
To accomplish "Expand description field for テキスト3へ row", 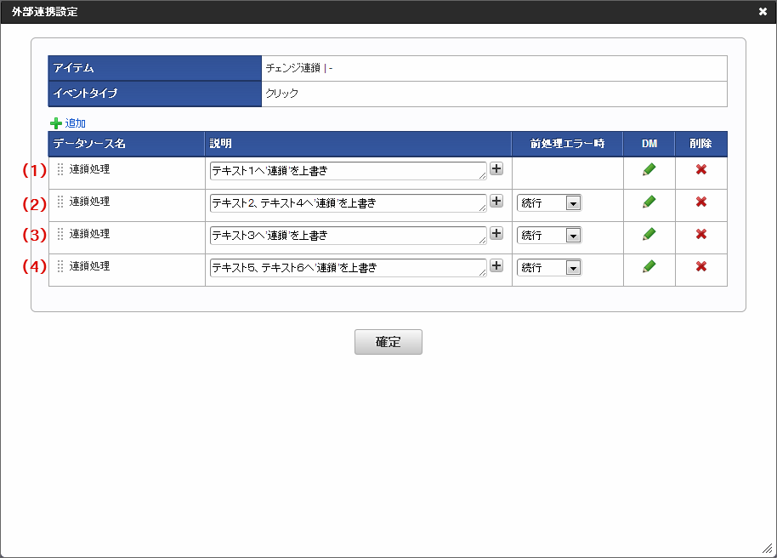I will [x=496, y=233].
